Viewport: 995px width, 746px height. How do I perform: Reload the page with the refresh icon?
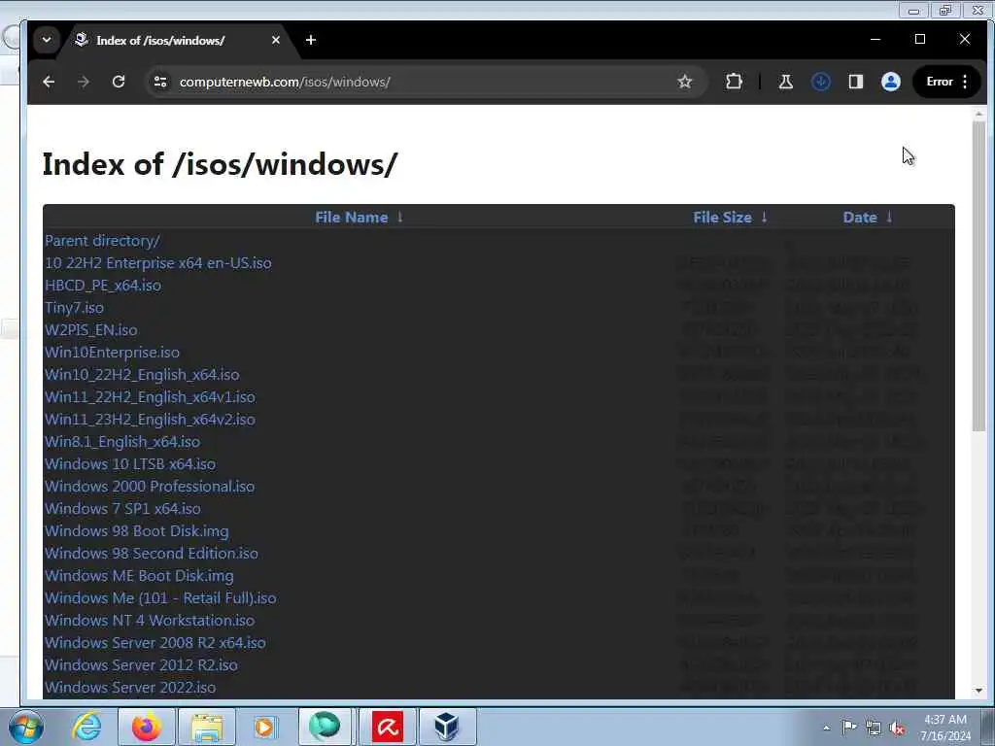(119, 82)
